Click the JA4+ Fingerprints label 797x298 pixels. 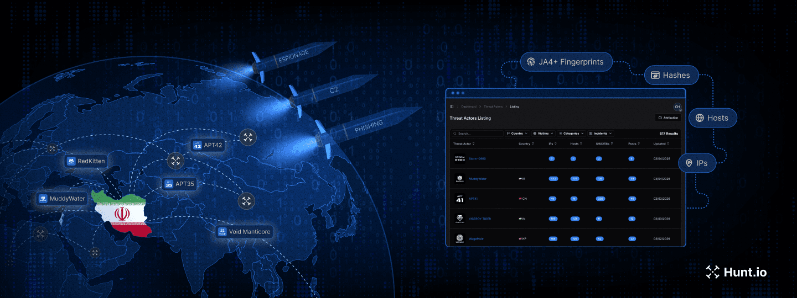click(571, 62)
